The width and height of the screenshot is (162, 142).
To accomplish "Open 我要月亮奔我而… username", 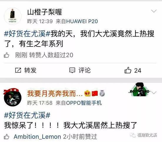I will 55,94.
